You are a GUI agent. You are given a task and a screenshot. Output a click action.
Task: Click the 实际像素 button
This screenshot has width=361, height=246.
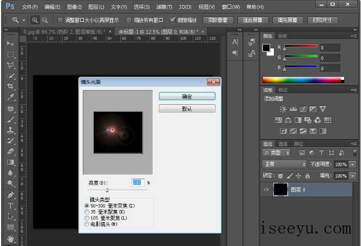pos(218,20)
